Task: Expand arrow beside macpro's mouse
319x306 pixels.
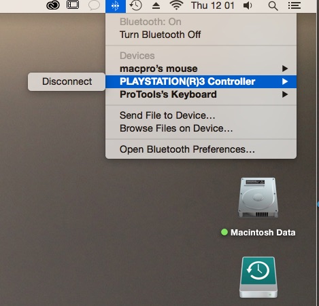Action: point(285,69)
